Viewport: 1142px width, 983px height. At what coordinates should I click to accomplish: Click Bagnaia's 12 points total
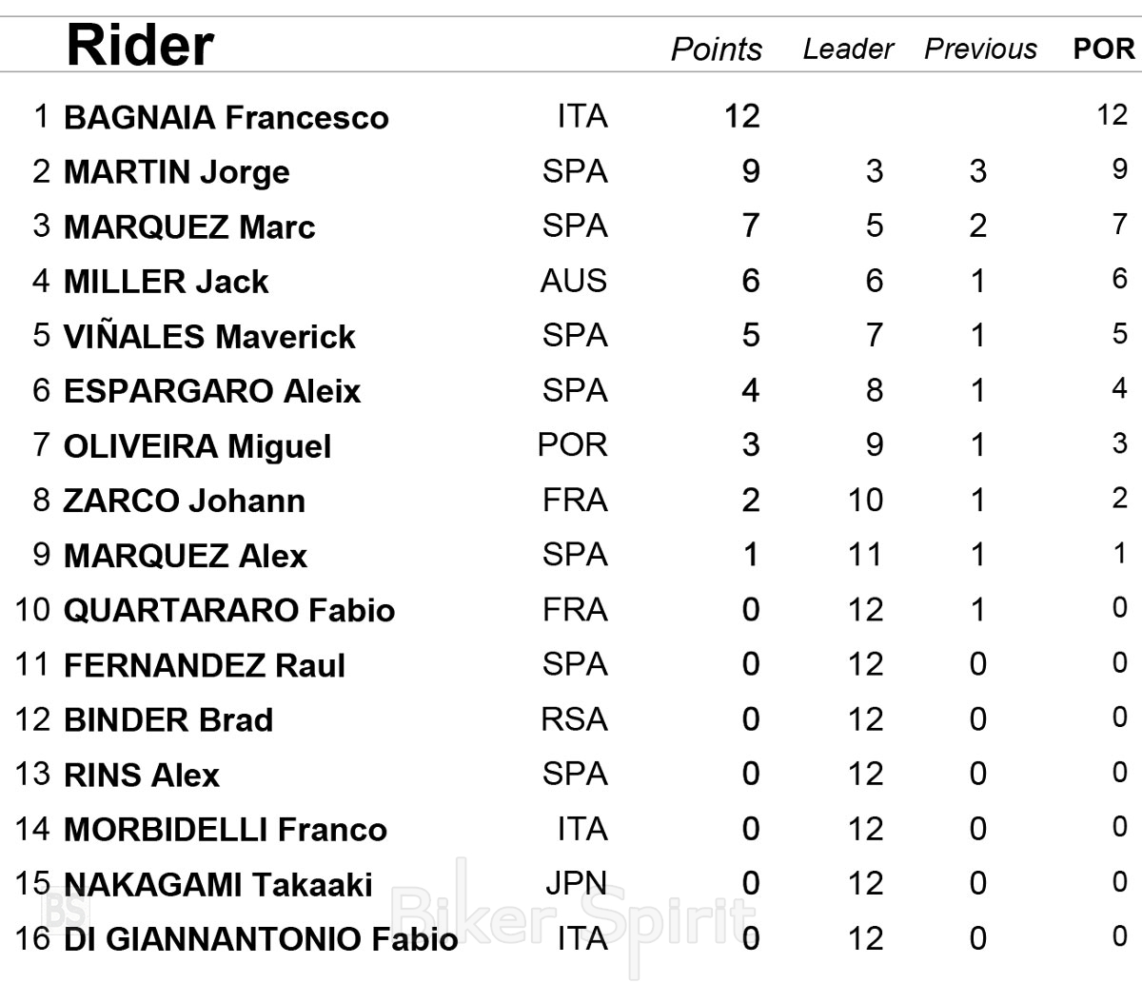coord(742,117)
